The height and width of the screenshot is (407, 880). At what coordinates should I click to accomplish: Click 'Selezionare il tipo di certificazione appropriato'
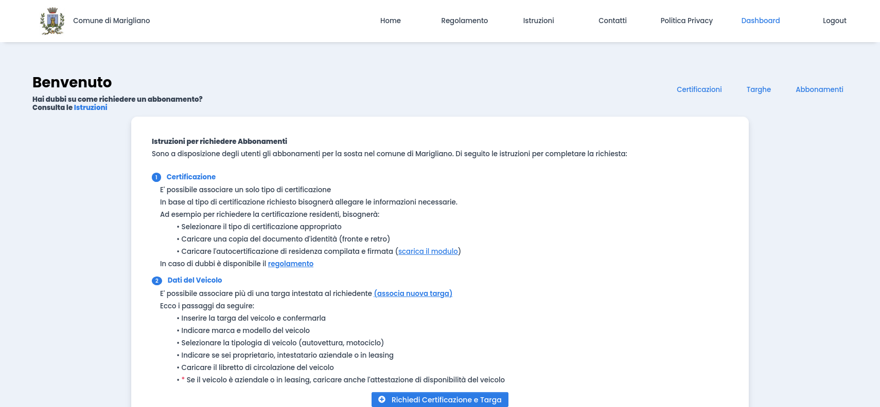tap(261, 227)
